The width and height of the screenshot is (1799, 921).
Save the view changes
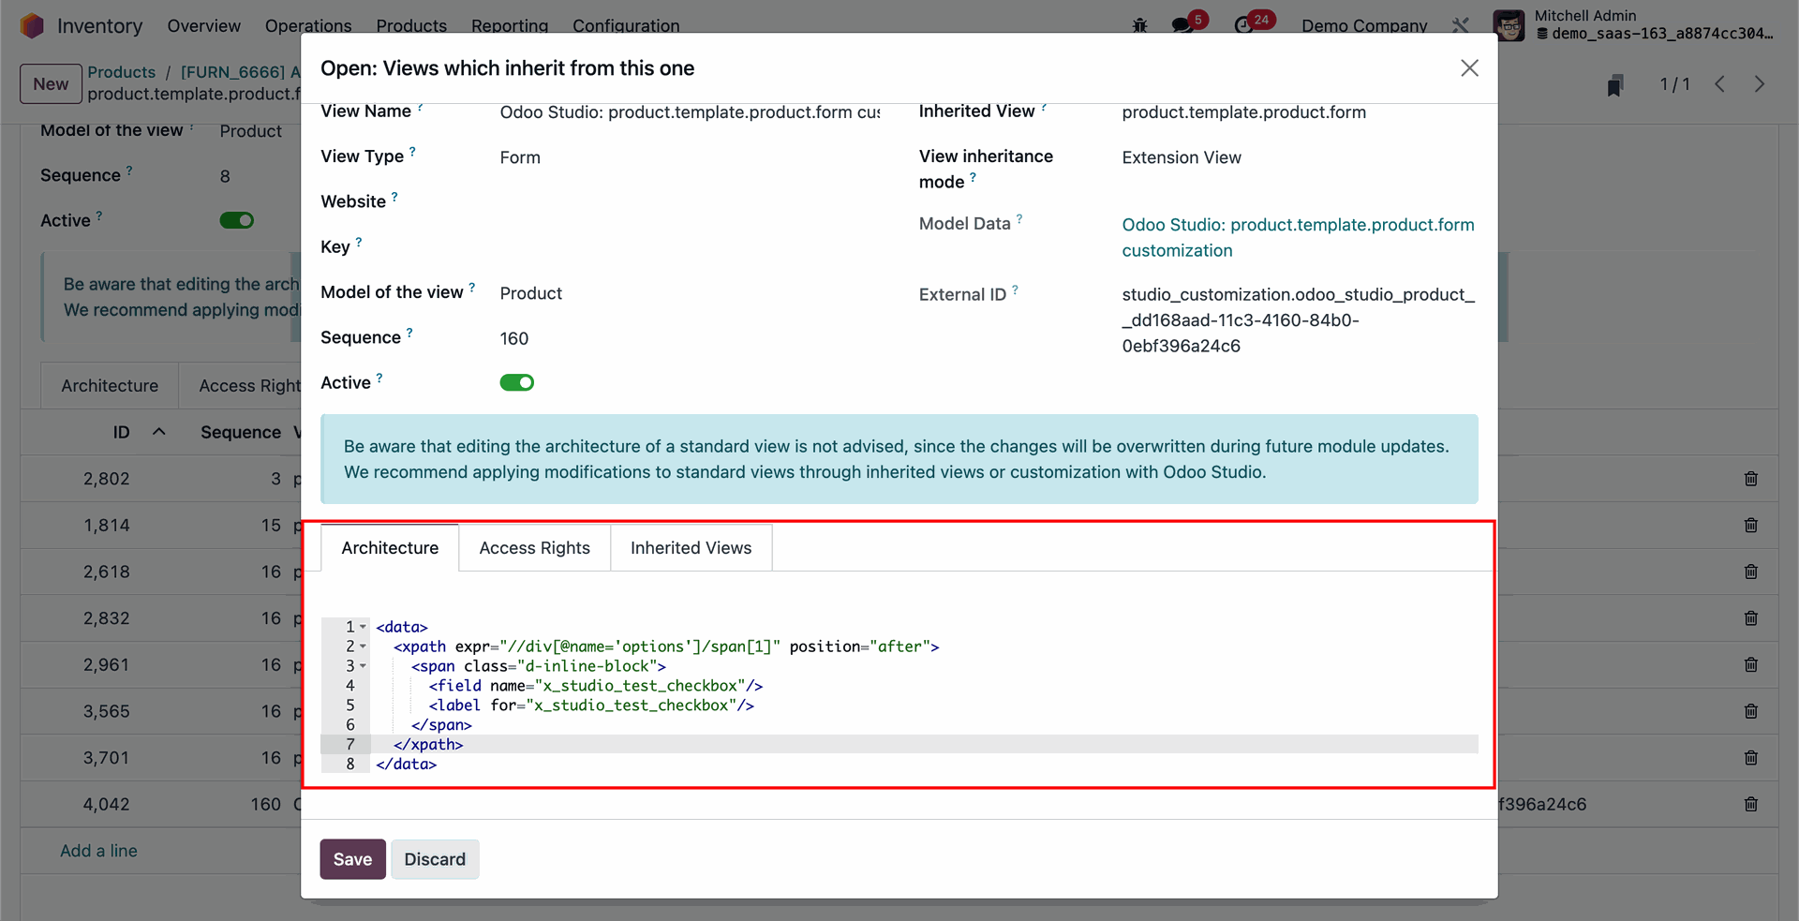[352, 859]
